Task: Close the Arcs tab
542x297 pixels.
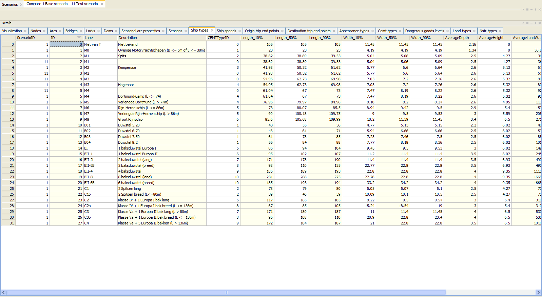Action: pyautogui.click(x=60, y=31)
